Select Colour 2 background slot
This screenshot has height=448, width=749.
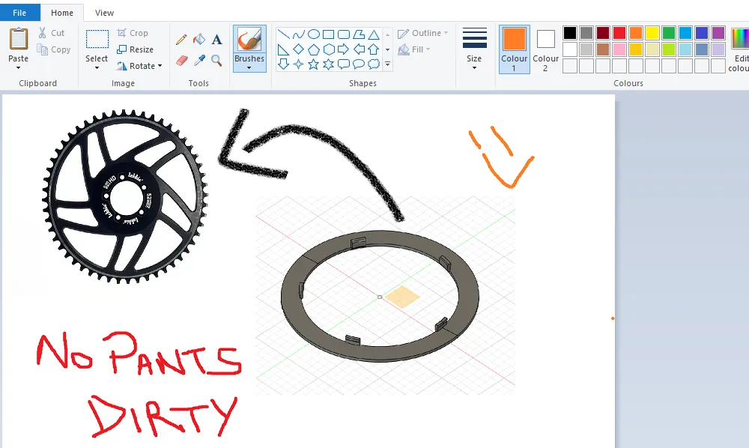[545, 49]
